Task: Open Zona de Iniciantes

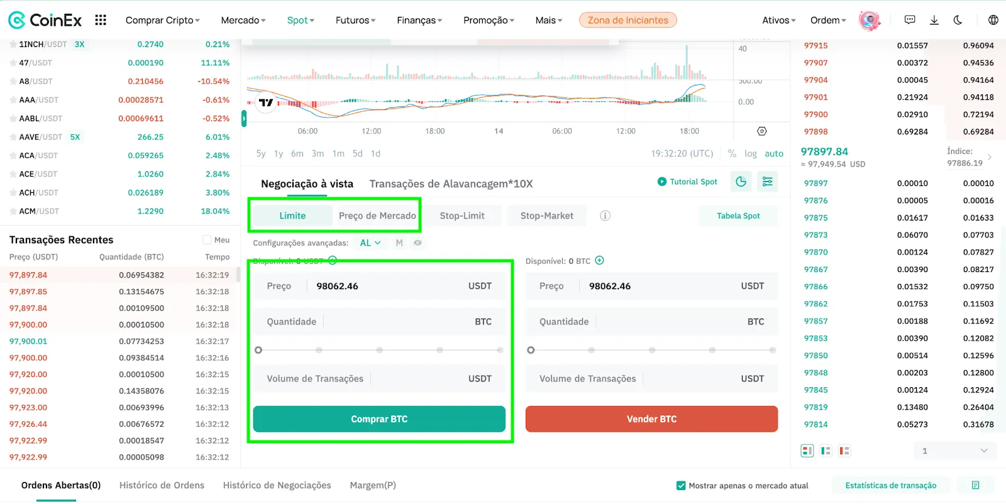Action: [628, 20]
